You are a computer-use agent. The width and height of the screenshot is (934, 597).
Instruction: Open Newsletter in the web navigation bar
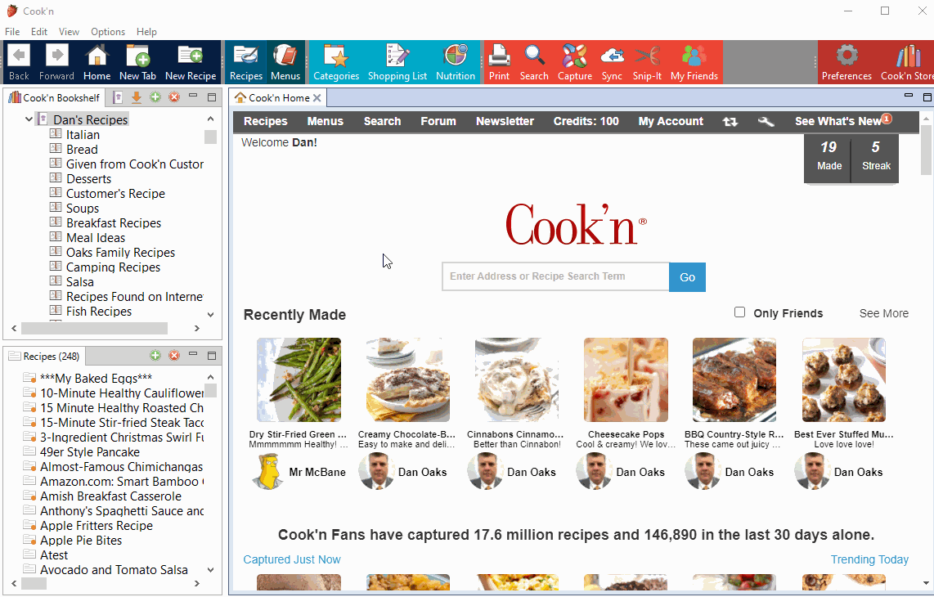505,122
